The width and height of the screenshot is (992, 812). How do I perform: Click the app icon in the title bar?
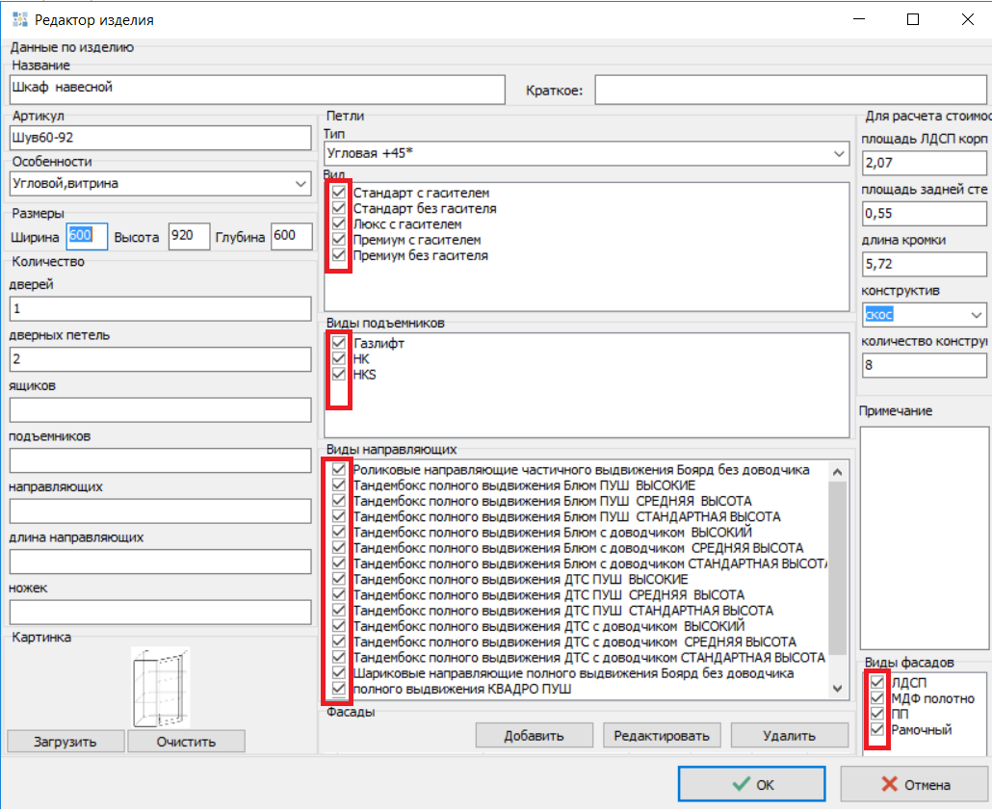[x=18, y=19]
